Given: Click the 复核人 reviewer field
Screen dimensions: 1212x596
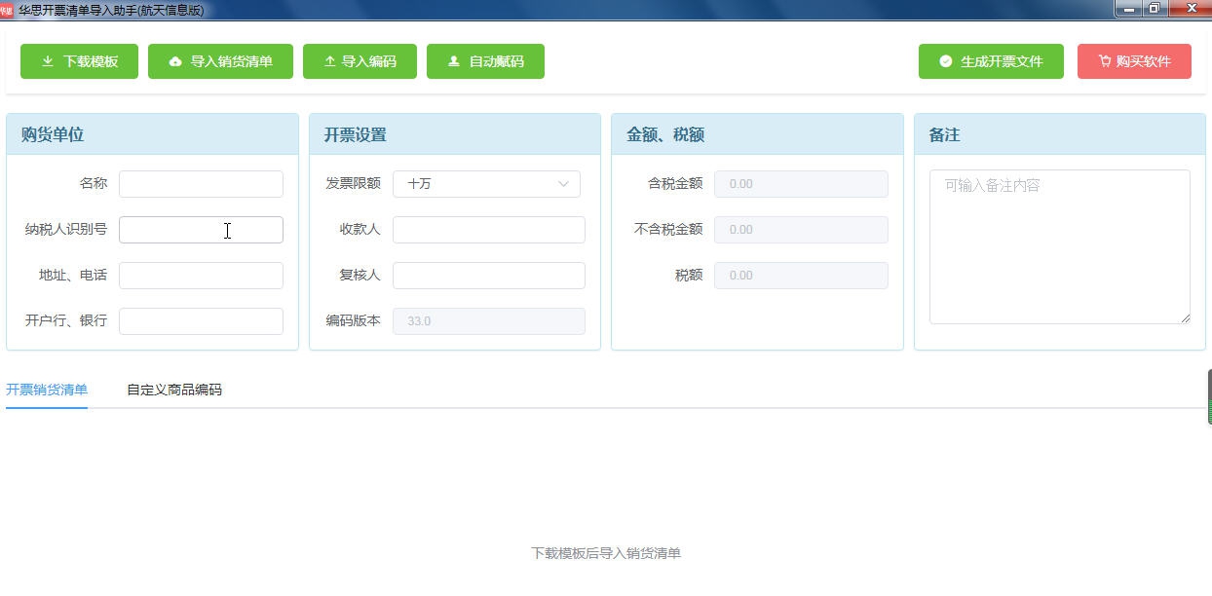Looking at the screenshot, I should 487,276.
